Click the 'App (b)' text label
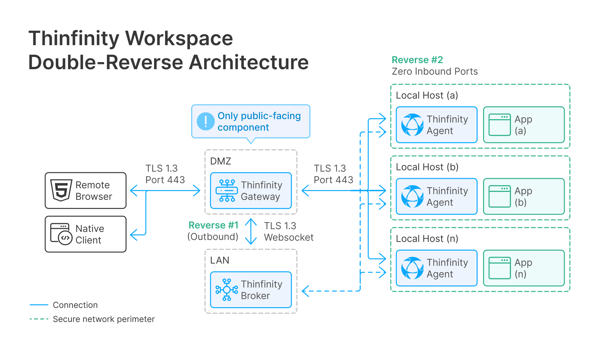 point(523,197)
